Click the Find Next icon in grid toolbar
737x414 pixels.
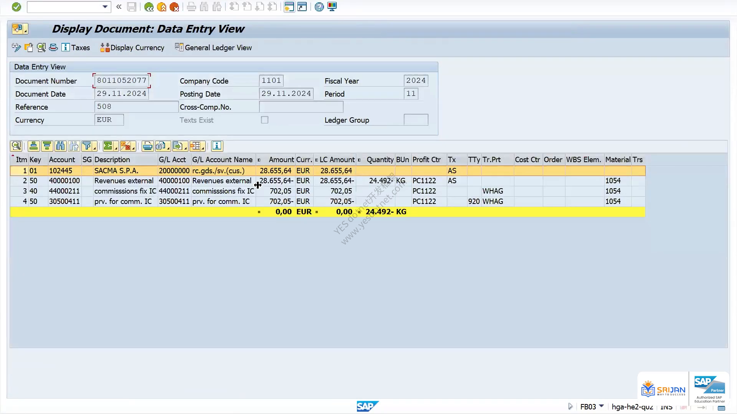[x=74, y=146]
